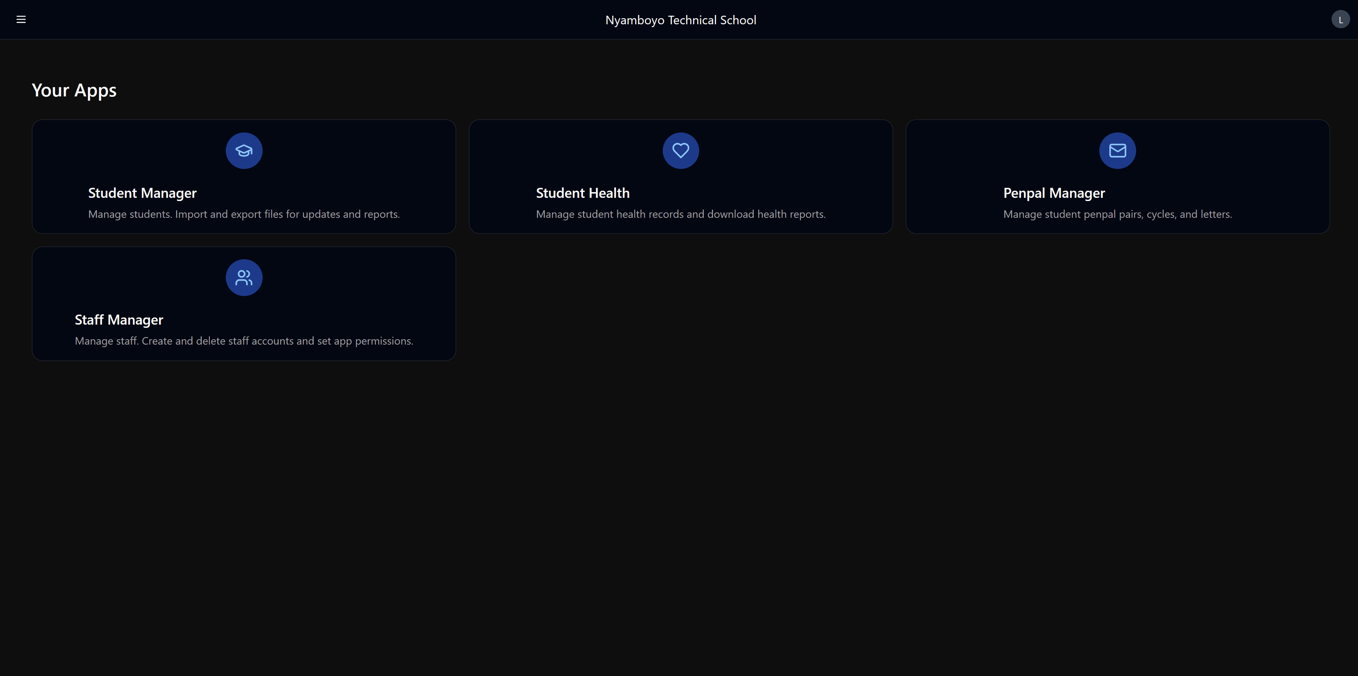The width and height of the screenshot is (1358, 676).
Task: Click the Your Apps heading
Action: 74,90
